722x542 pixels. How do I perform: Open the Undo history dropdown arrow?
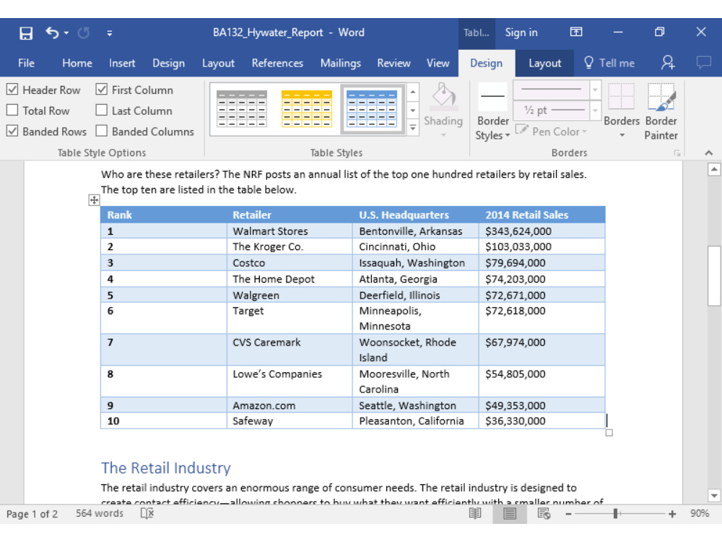point(66,33)
